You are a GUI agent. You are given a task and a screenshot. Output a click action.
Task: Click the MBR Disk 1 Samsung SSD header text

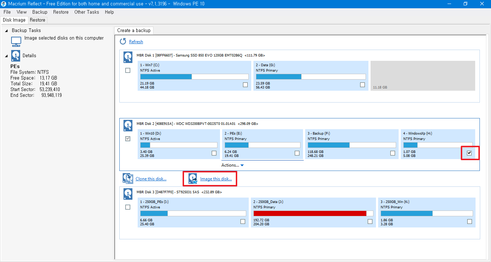coord(201,55)
